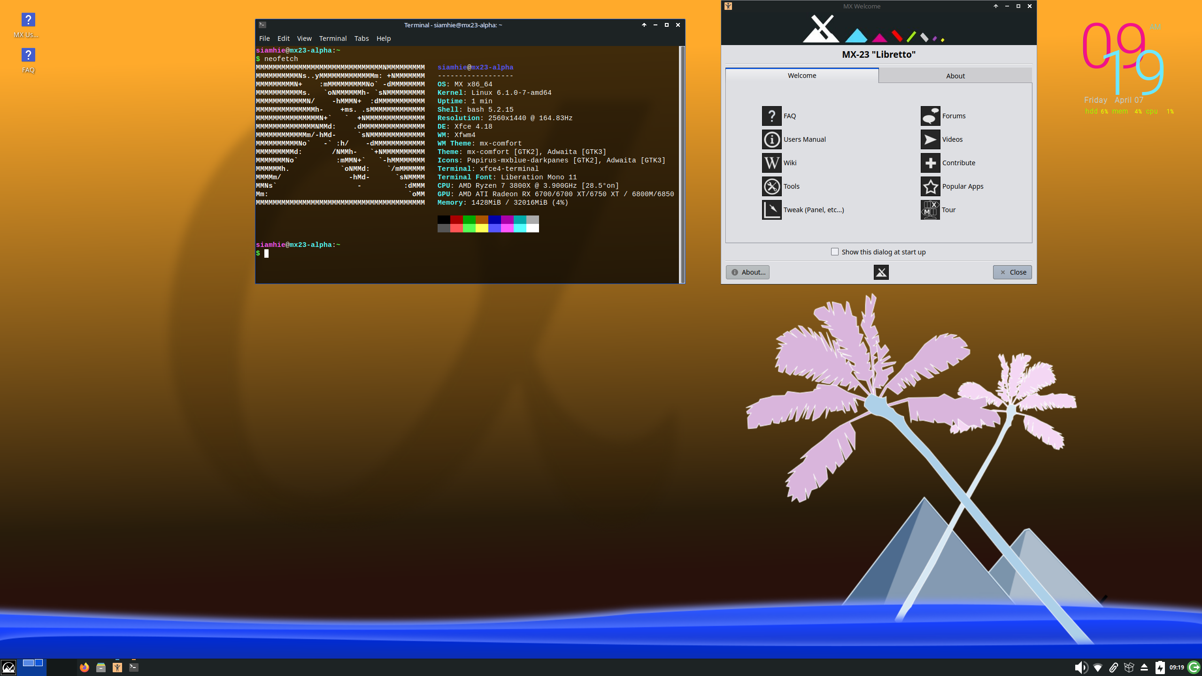1202x676 pixels.
Task: Click the eject removable media tray icon
Action: pos(1144,667)
